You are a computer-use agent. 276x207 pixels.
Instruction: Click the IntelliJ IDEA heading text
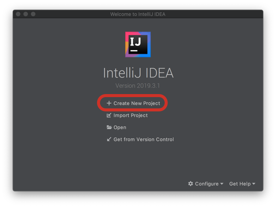click(138, 73)
